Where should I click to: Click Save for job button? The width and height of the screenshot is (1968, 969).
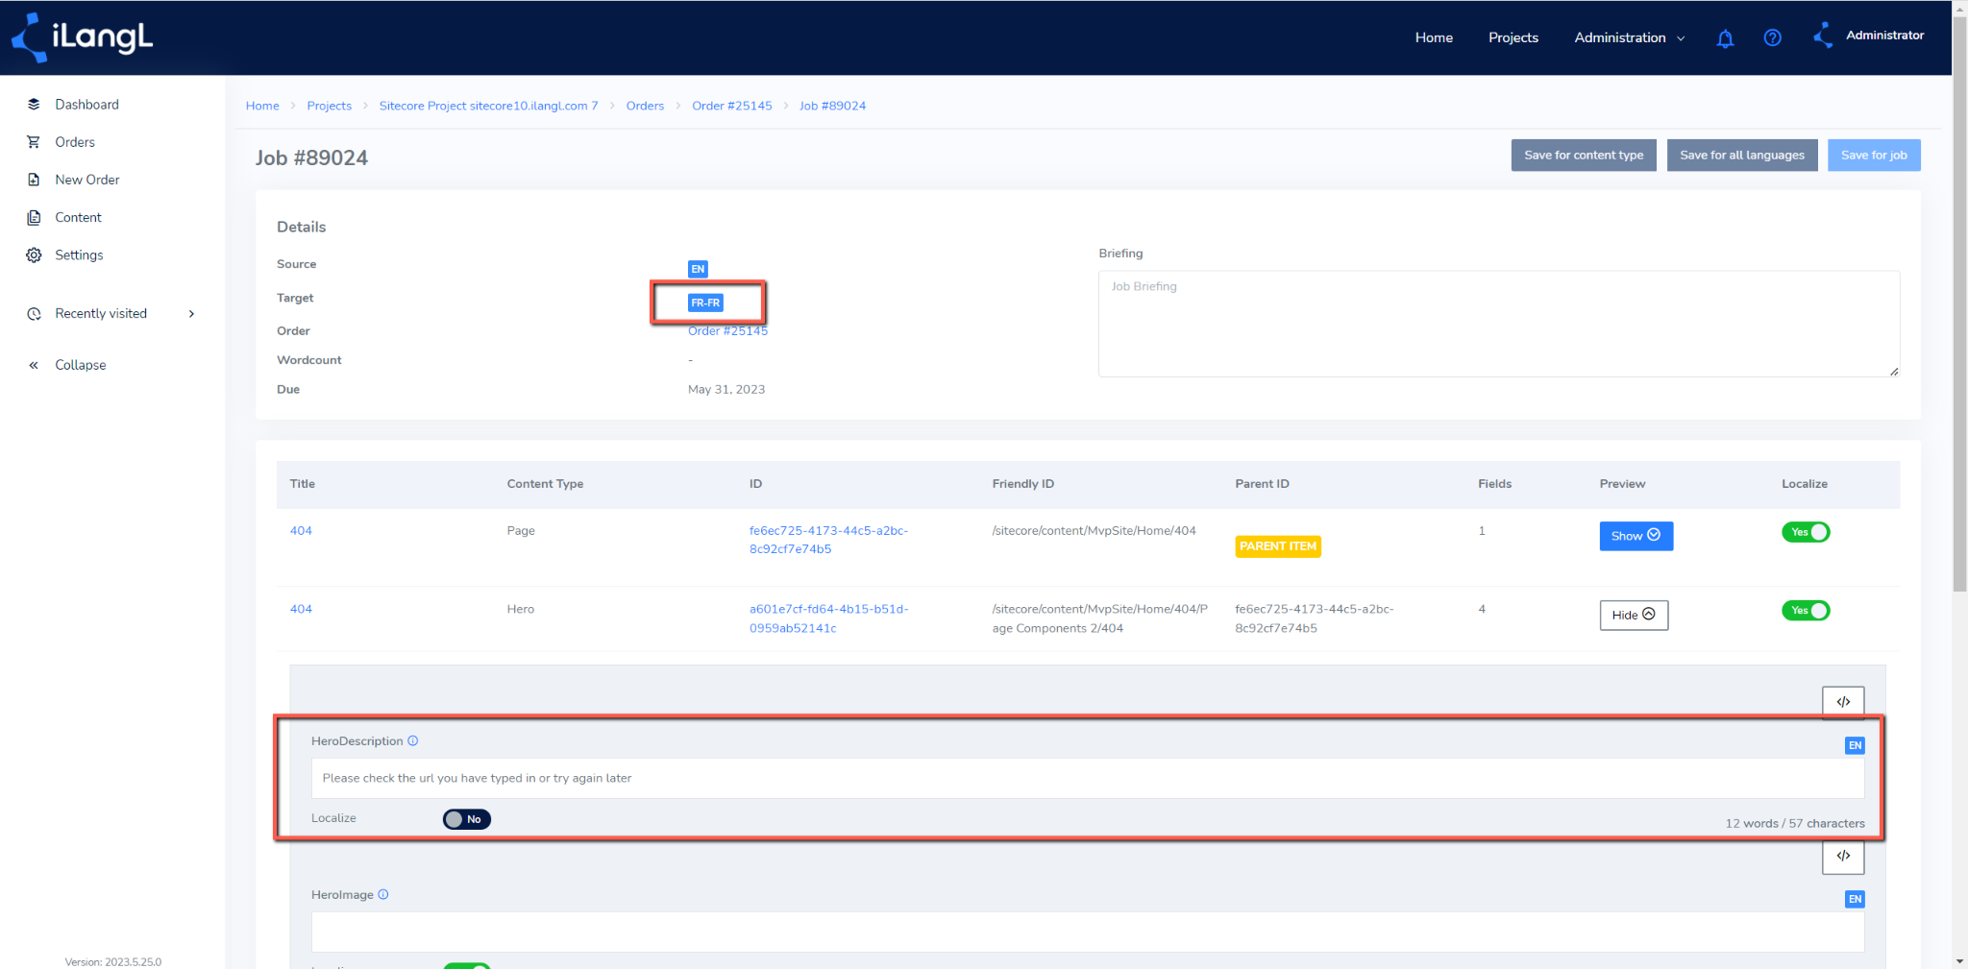click(x=1874, y=156)
